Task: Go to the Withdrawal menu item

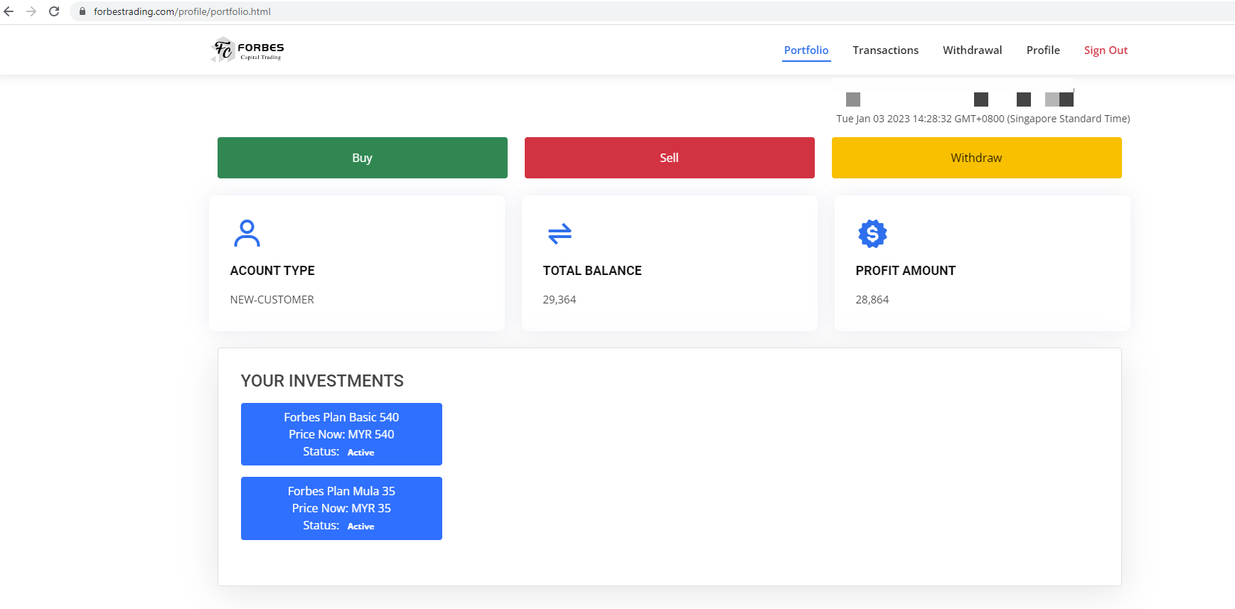Action: tap(972, 50)
